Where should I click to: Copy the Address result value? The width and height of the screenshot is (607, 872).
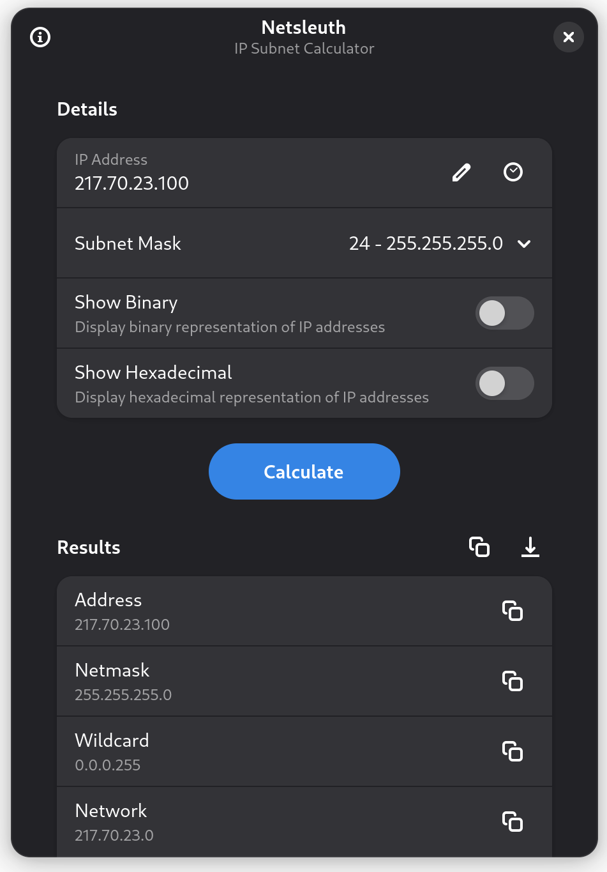[513, 611]
